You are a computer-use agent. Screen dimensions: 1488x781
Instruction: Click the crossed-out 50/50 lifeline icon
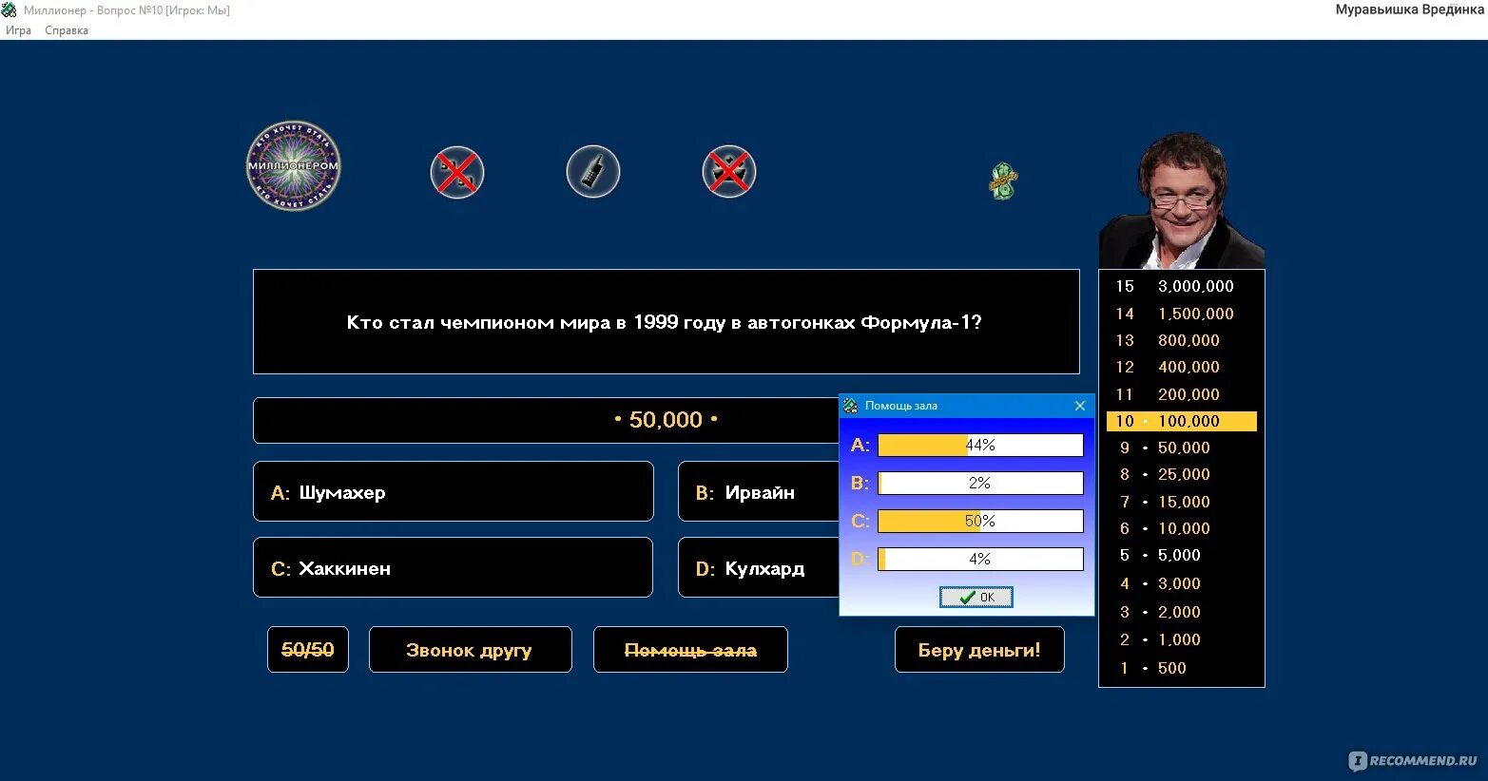coord(457,173)
